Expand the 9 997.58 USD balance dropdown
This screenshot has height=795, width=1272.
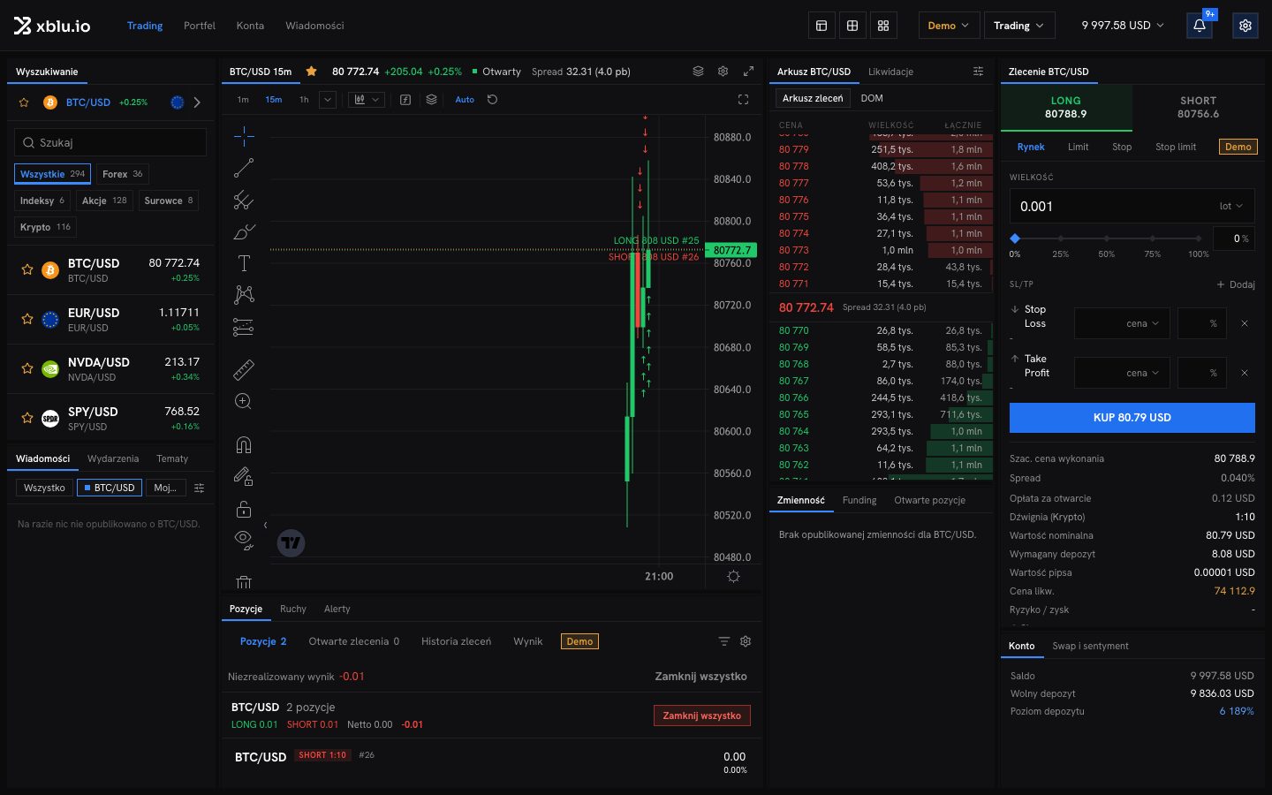[x=1123, y=26]
